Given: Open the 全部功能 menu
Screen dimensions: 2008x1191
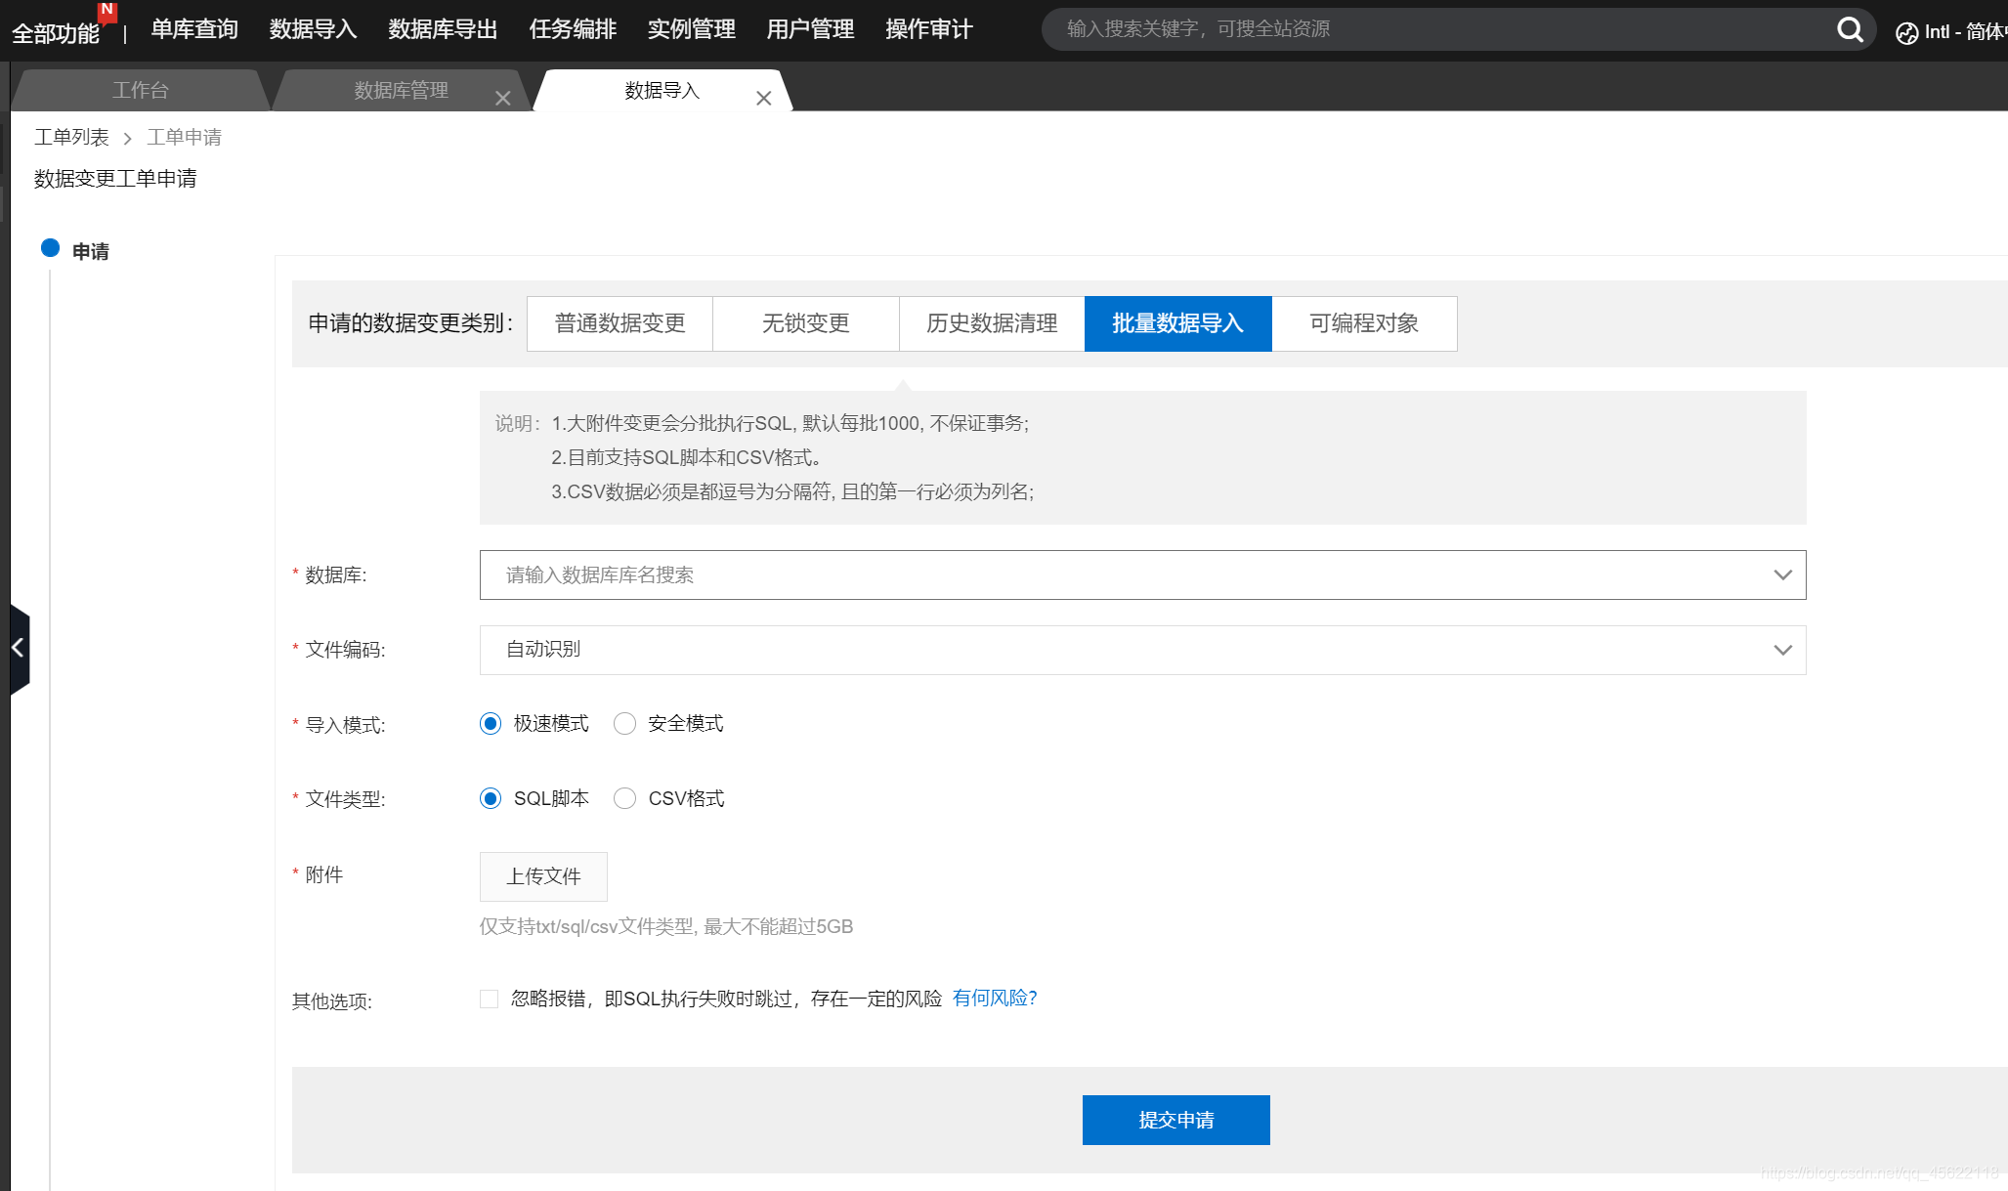Looking at the screenshot, I should 56,33.
